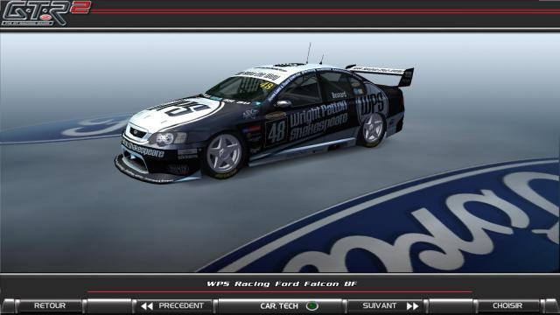
Task: Click the Wright Patton Shakespeare door text
Action: [318, 120]
